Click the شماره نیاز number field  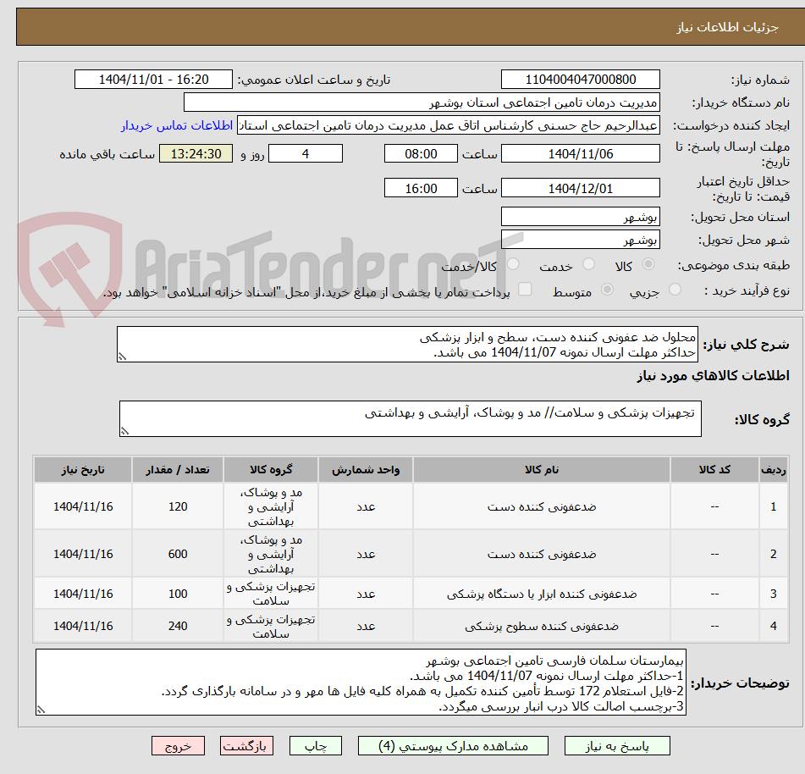click(x=580, y=80)
